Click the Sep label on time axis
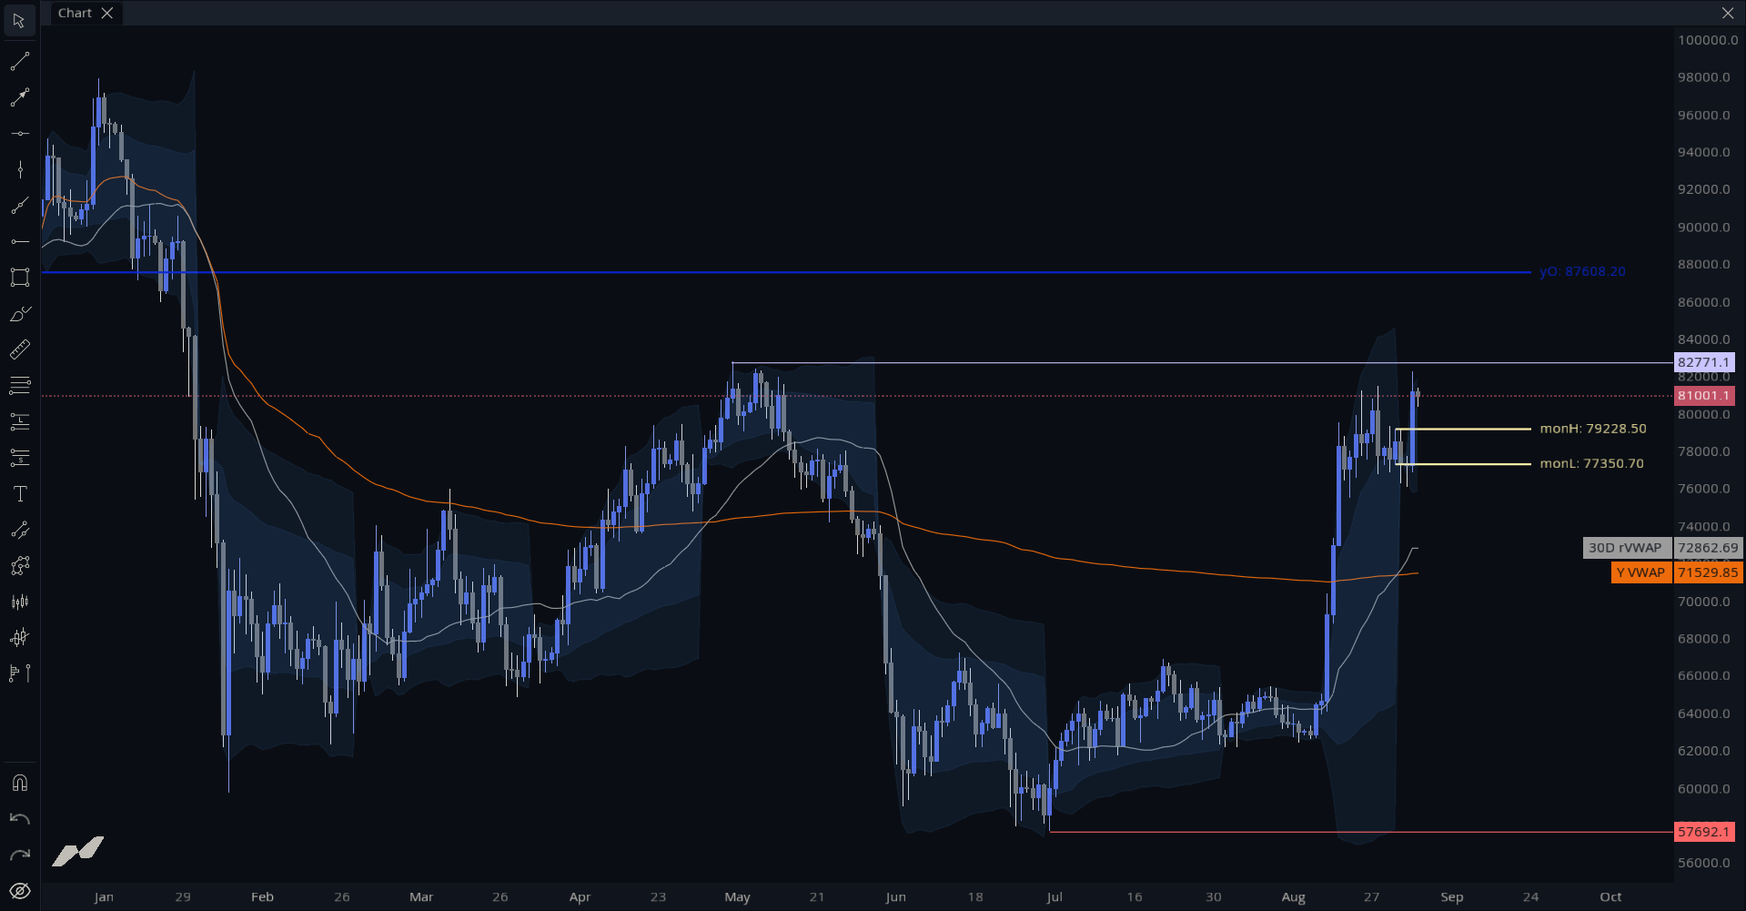Viewport: 1746px width, 911px height. pyautogui.click(x=1452, y=897)
